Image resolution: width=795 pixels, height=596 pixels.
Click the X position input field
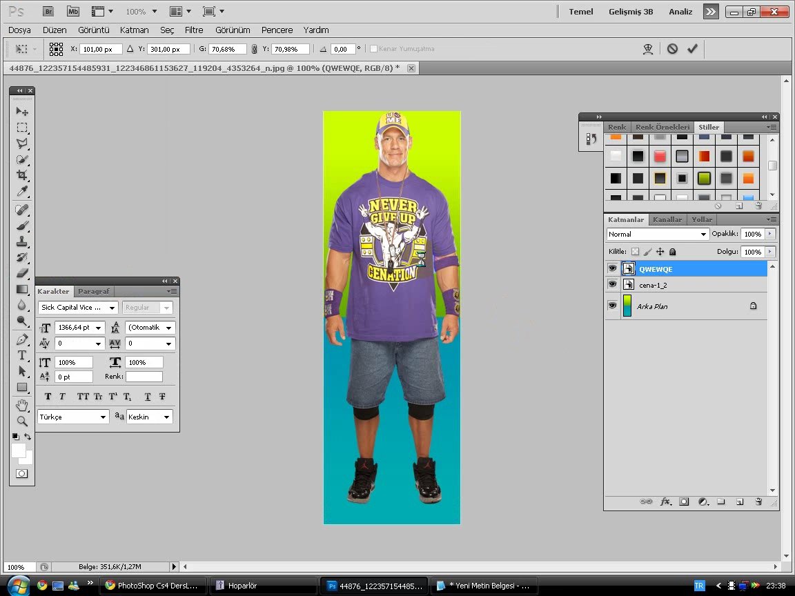(101, 49)
